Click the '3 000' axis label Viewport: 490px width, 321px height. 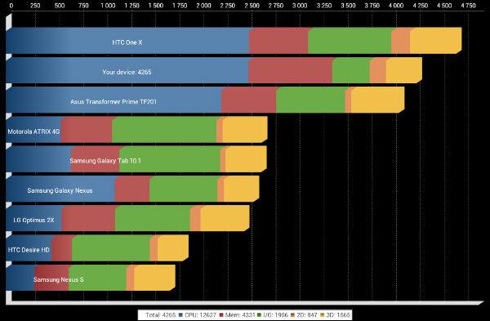(300, 6)
